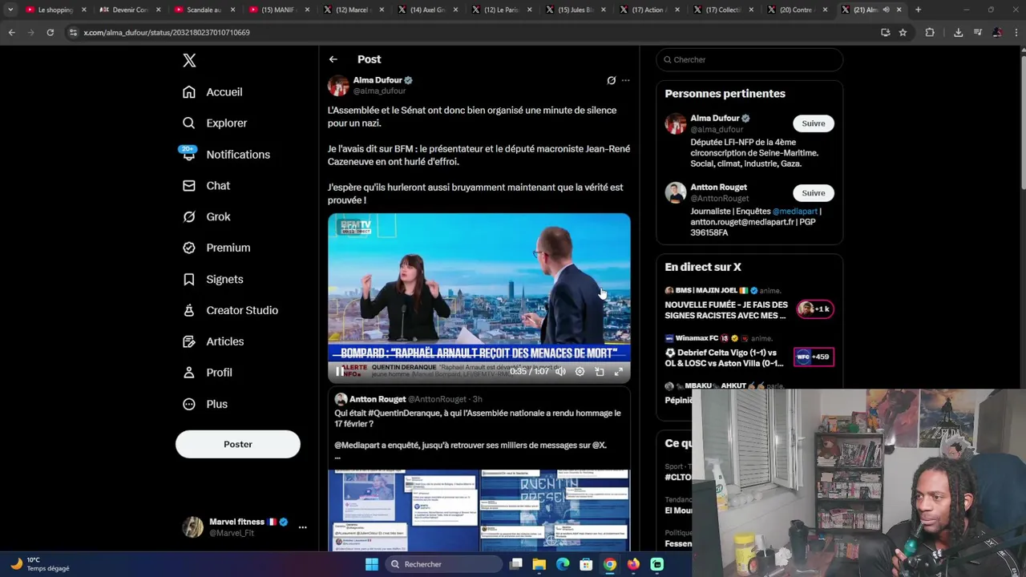The height and width of the screenshot is (577, 1026).
Task: Click the #QuentinDeranque hashtag
Action: pyautogui.click(x=402, y=414)
